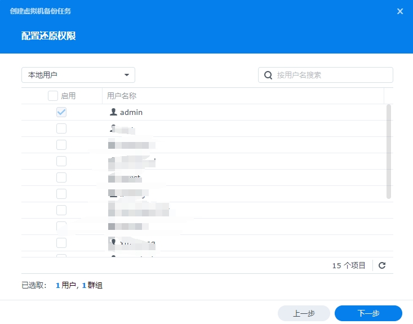Click the vertical scrollbar of user list
This screenshot has width=413, height=324.
pyautogui.click(x=388, y=151)
